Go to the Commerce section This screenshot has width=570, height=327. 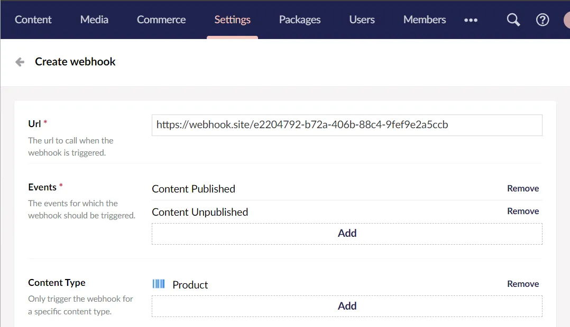click(x=161, y=20)
